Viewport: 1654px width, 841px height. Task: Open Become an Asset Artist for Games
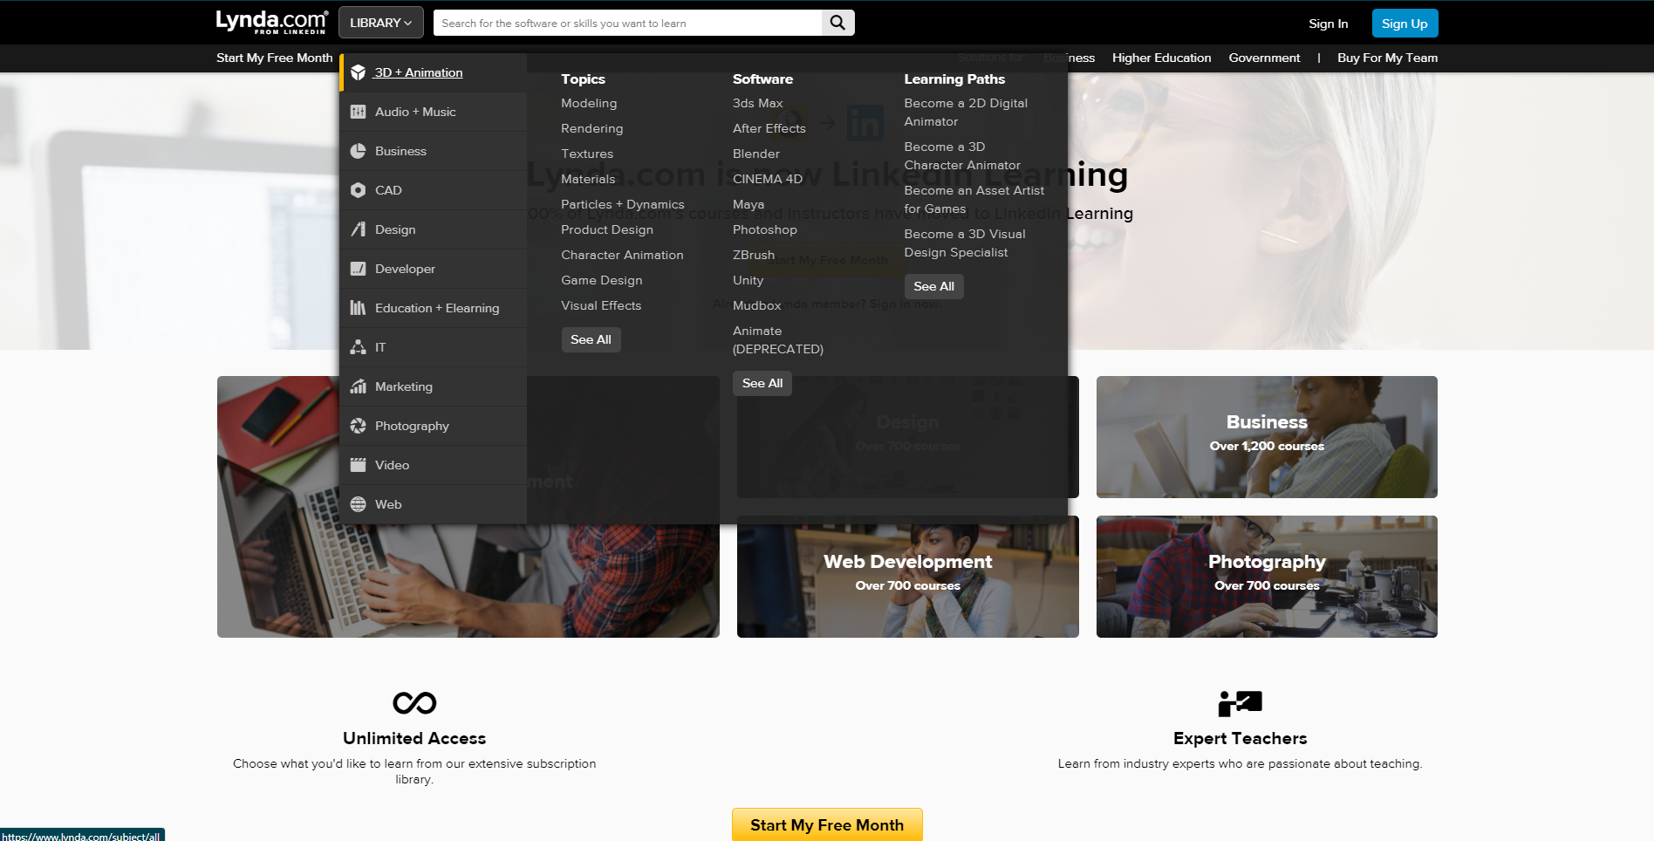[x=974, y=200]
